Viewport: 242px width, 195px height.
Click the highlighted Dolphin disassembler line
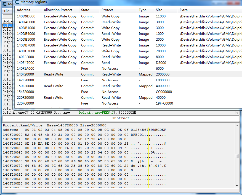click(x=7, y=25)
